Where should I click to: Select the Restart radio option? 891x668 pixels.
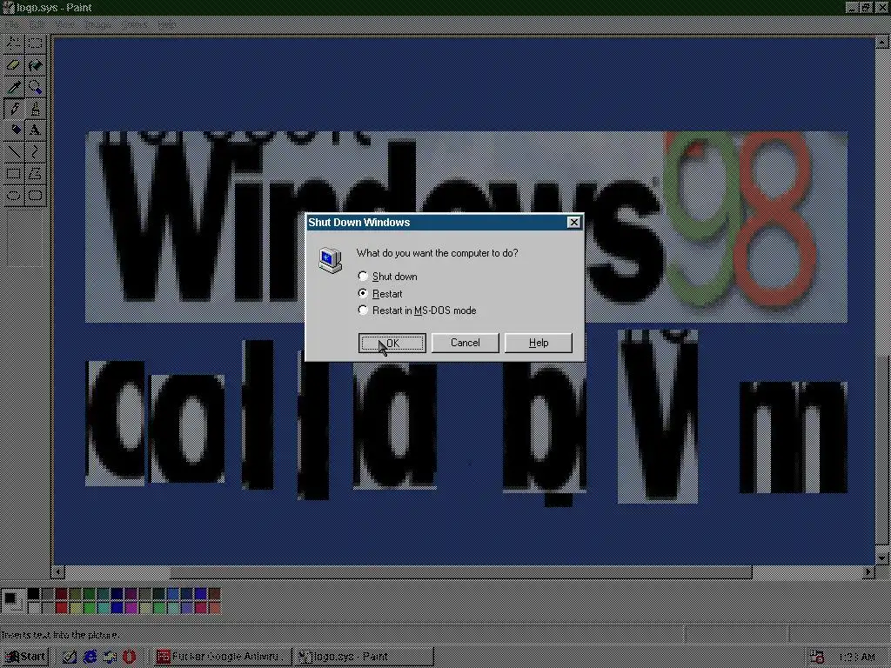(380, 294)
